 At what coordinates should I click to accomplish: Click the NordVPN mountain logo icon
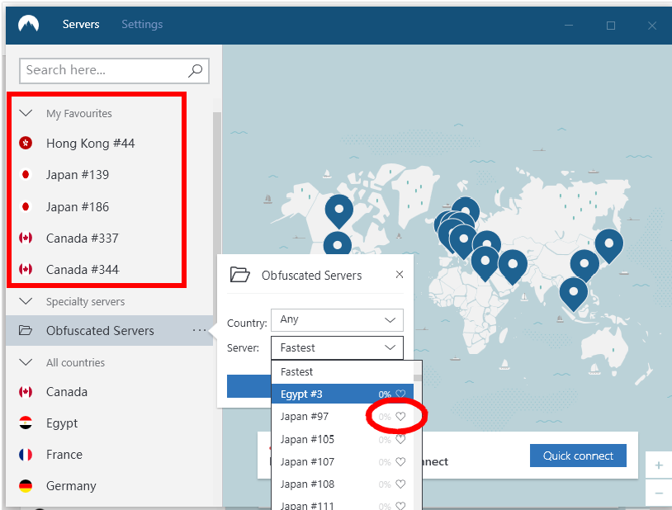(29, 25)
